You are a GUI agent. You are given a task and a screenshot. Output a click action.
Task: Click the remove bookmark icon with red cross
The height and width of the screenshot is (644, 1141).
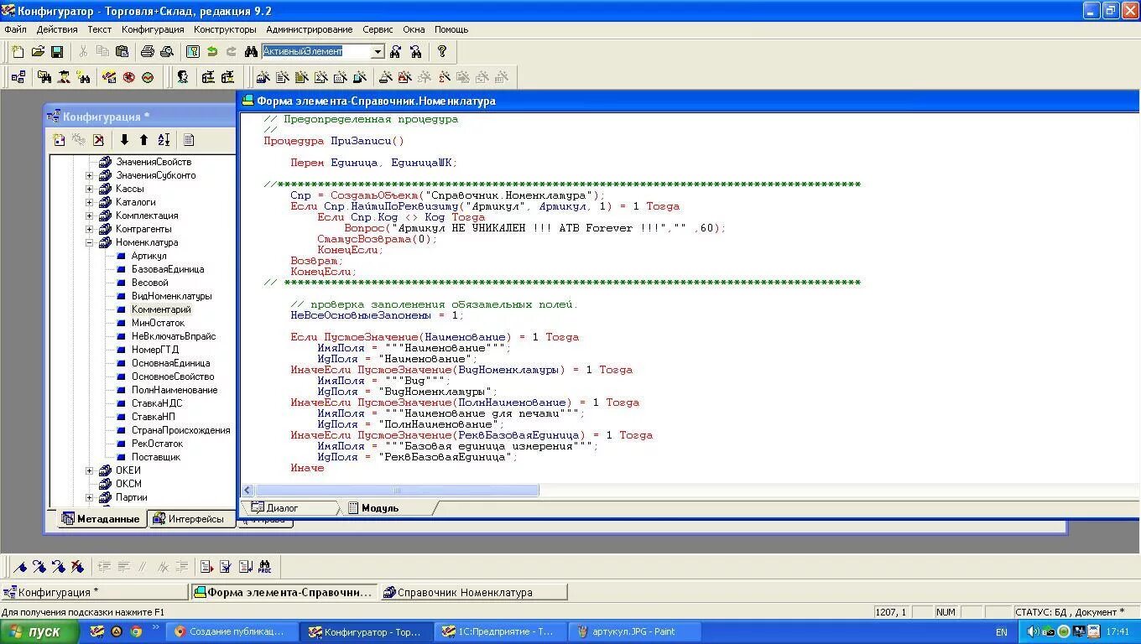78,567
